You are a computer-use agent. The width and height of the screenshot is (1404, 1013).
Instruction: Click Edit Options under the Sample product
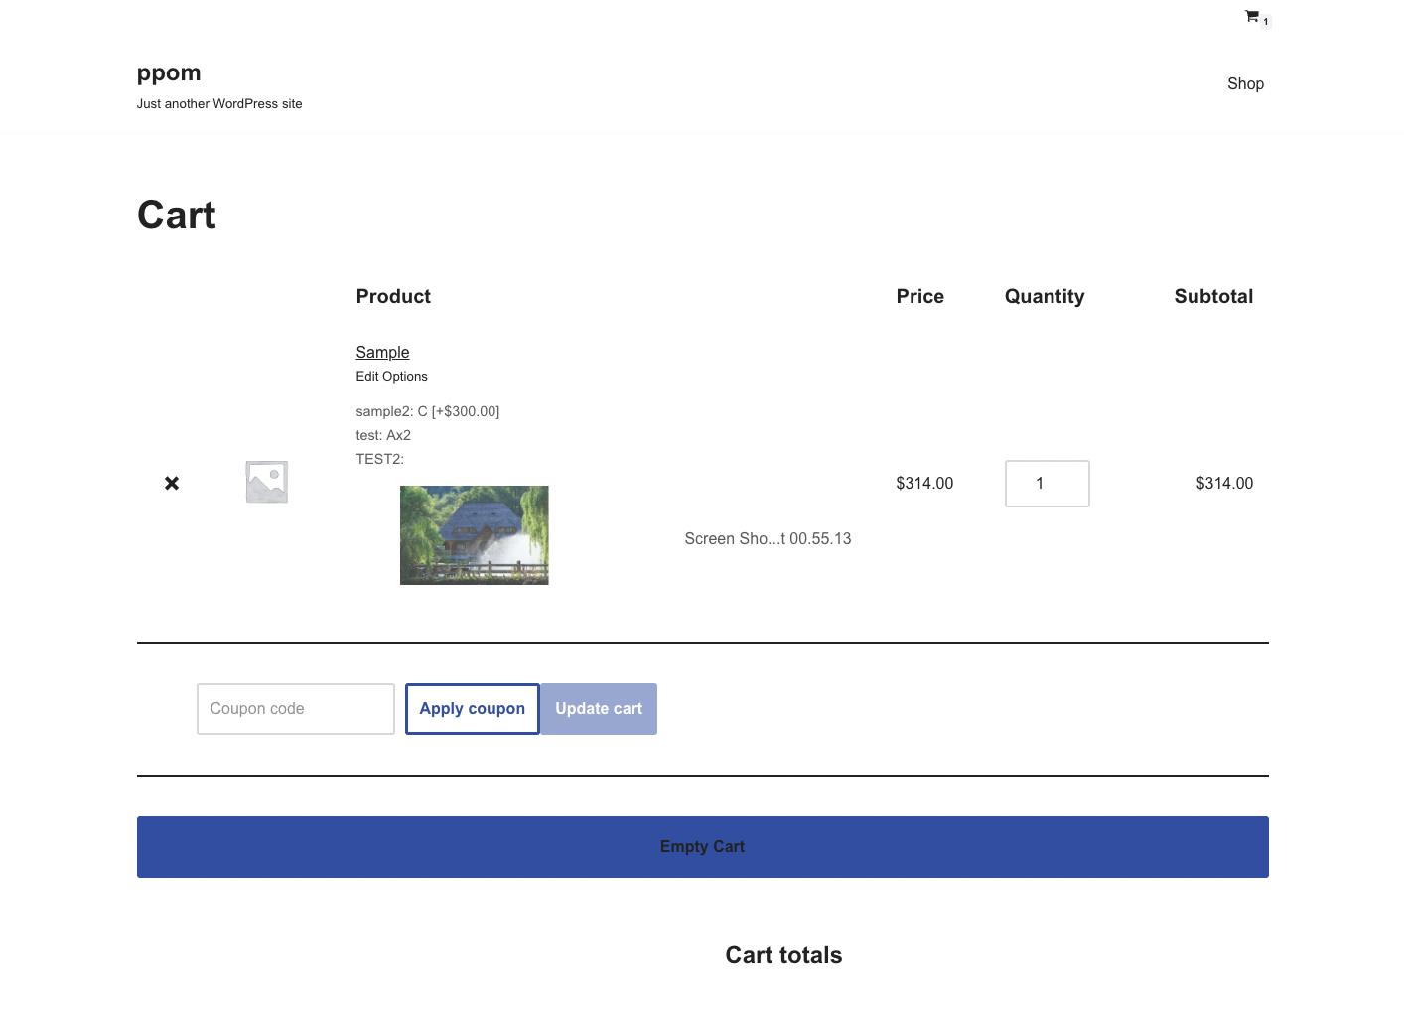tap(391, 376)
